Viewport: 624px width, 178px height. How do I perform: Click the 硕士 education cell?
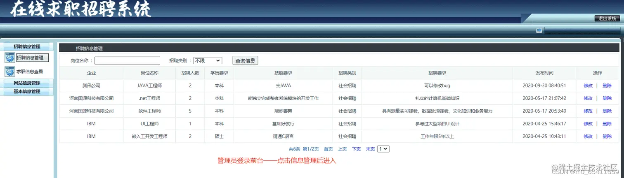(219, 136)
